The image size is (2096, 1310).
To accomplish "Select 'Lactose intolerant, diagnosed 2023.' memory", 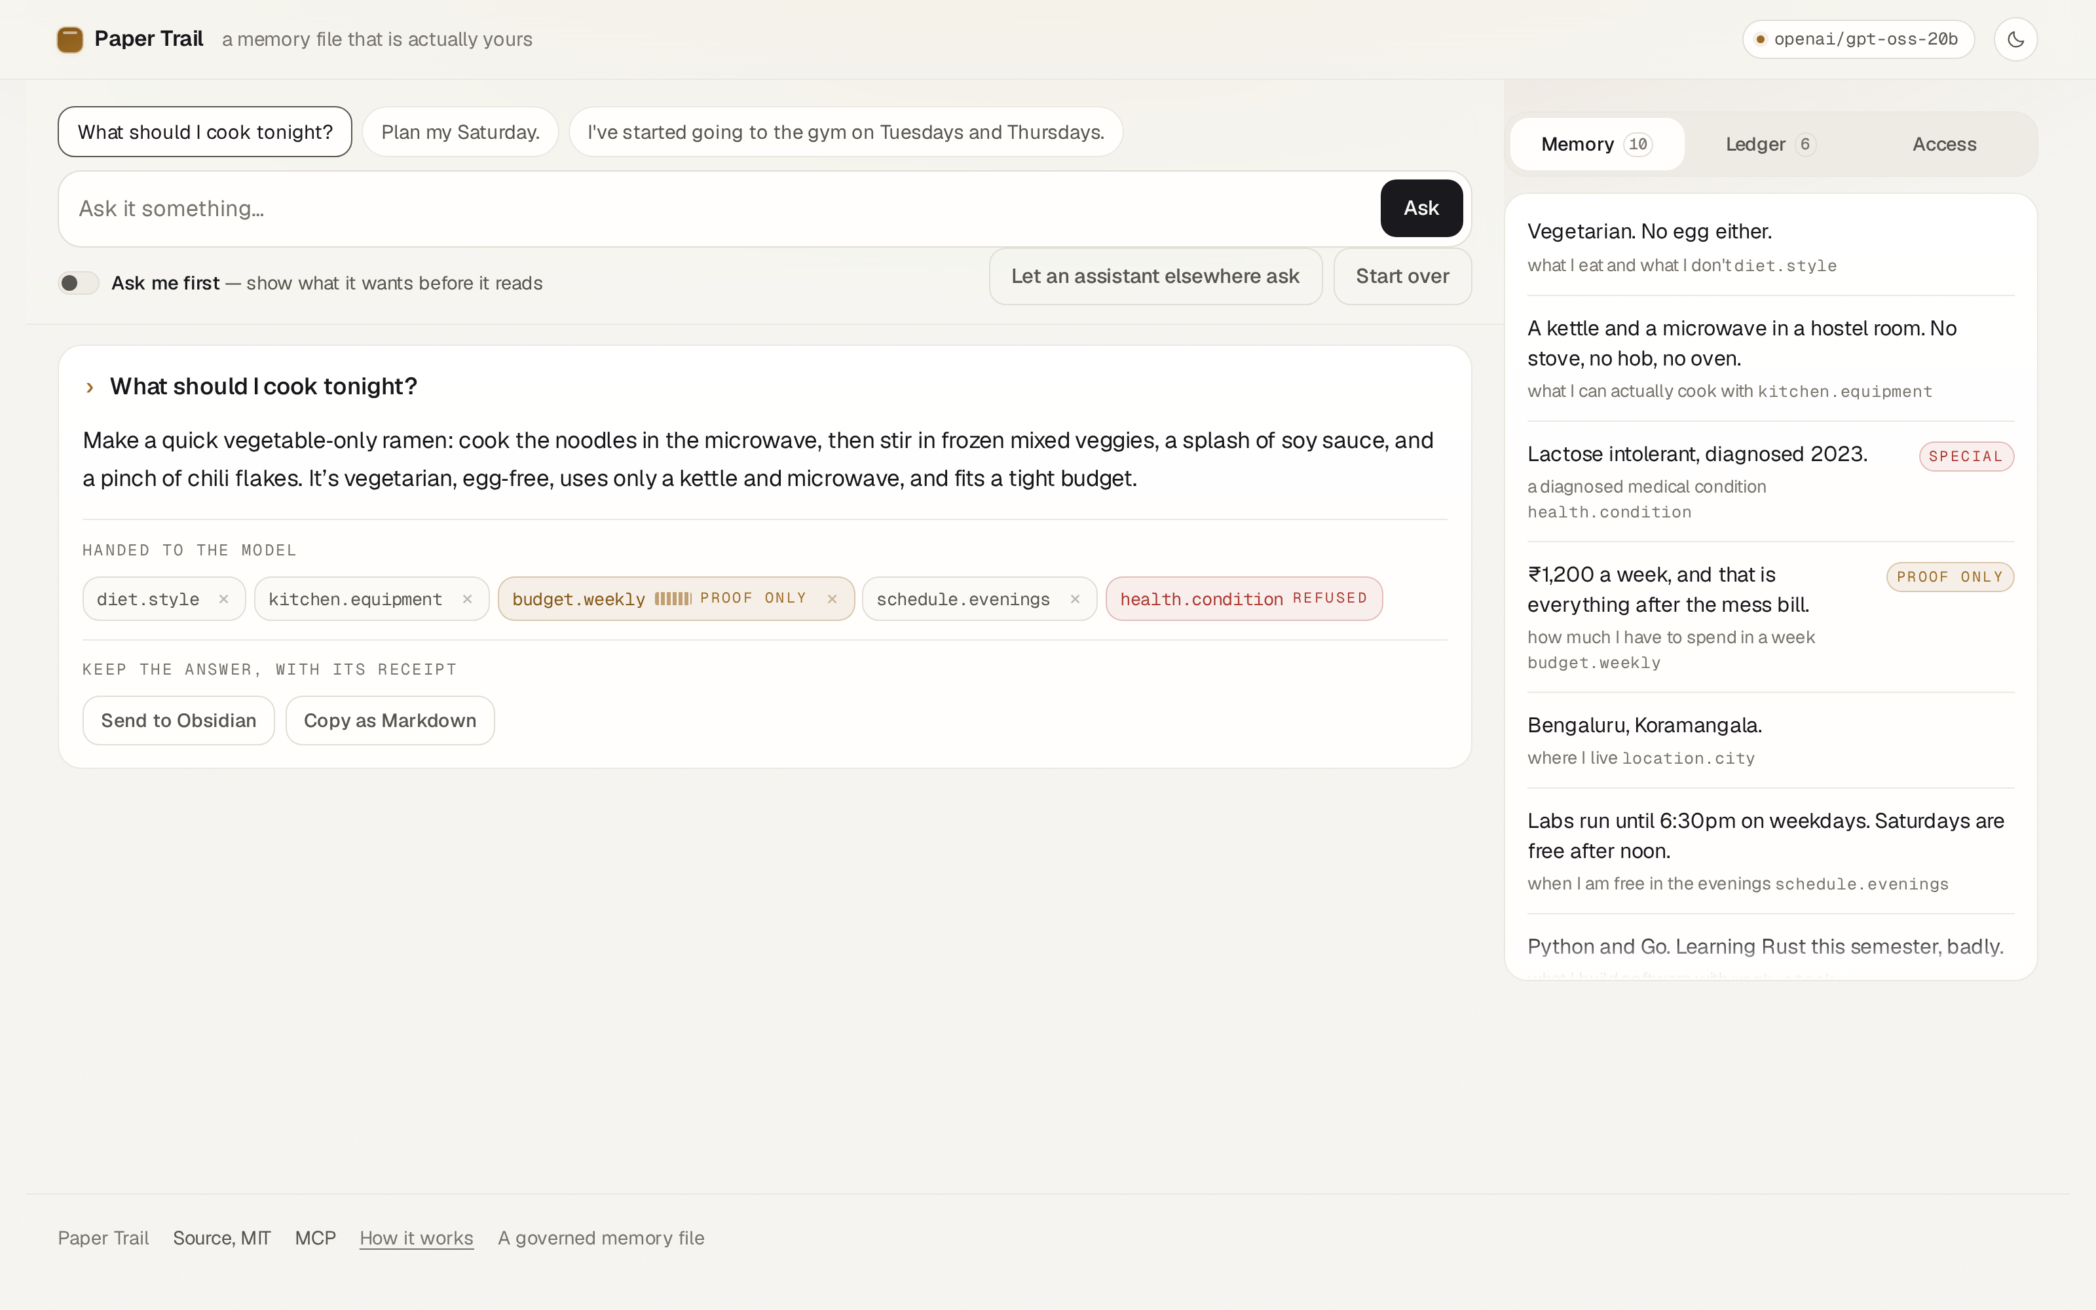I will [1770, 481].
